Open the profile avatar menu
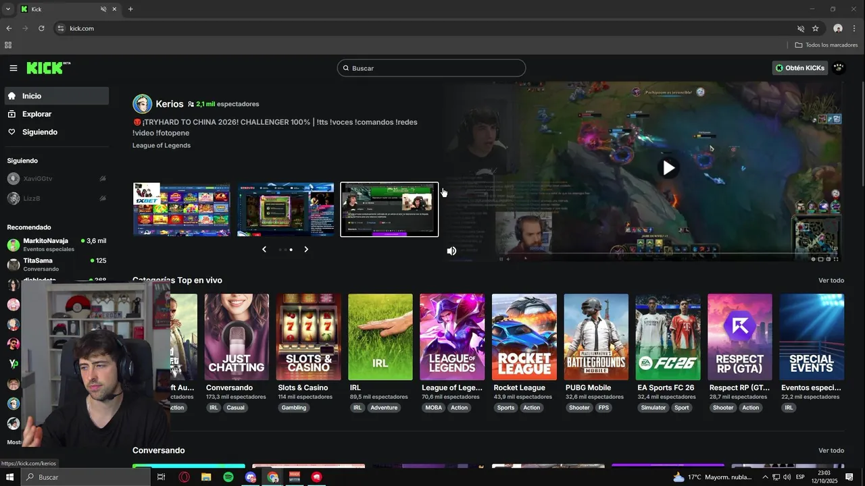 click(839, 68)
